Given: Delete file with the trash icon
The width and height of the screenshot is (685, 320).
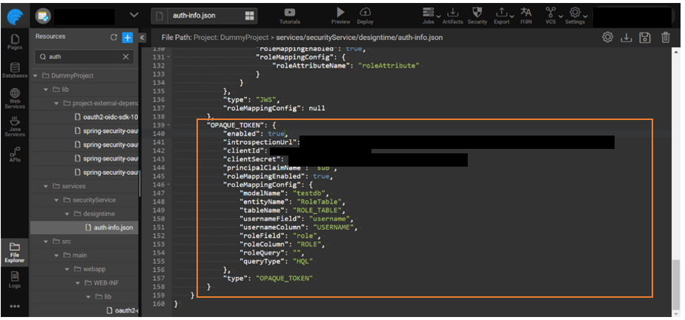Looking at the screenshot, I should pyautogui.click(x=665, y=37).
